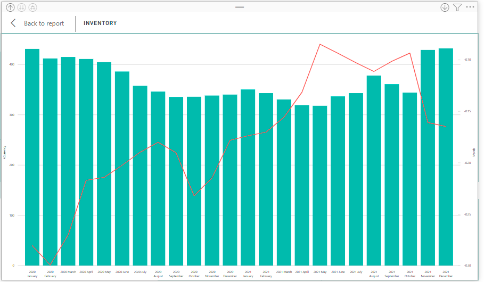
Task: Select the 2021 July bar
Action: (356, 179)
